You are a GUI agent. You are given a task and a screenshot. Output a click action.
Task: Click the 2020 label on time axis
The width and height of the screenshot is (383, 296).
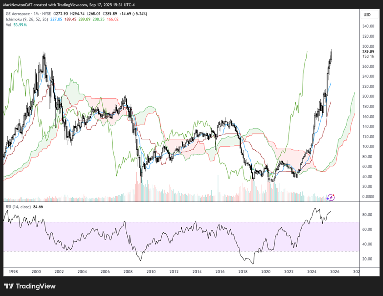coord(266,272)
